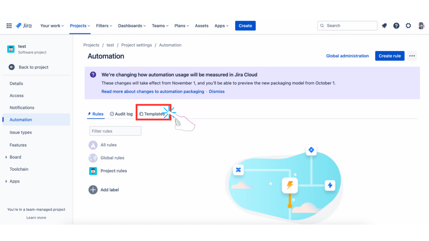Click the Project rules icon
This screenshot has width=429, height=241.
pyautogui.click(x=93, y=171)
